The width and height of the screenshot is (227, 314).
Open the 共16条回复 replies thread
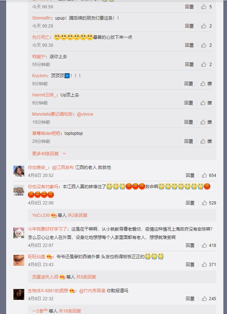tap(70, 311)
